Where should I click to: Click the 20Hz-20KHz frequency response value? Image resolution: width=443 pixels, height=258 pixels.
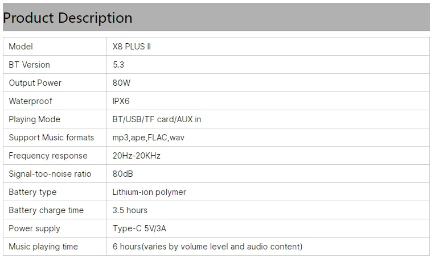[x=137, y=156]
